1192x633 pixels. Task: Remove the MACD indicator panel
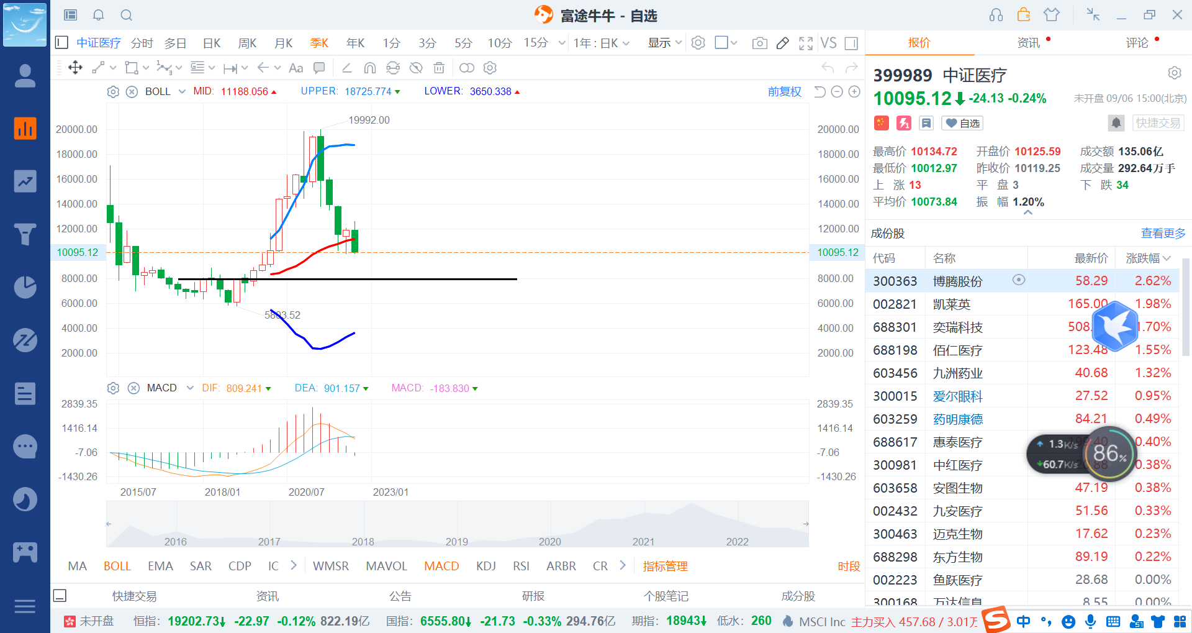(x=133, y=388)
